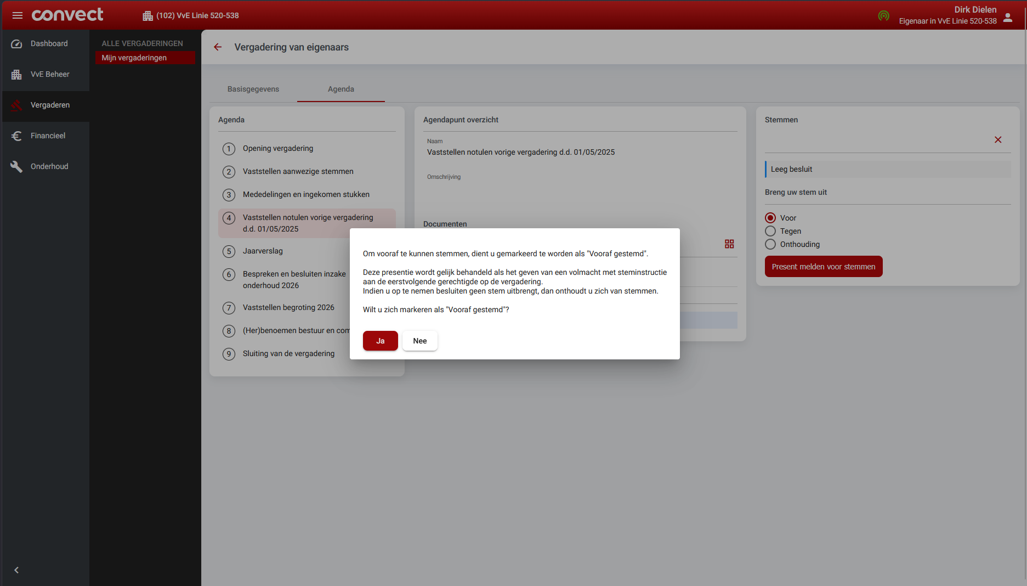The height and width of the screenshot is (586, 1027).
Task: Select the Tegen radio button
Action: tap(770, 231)
